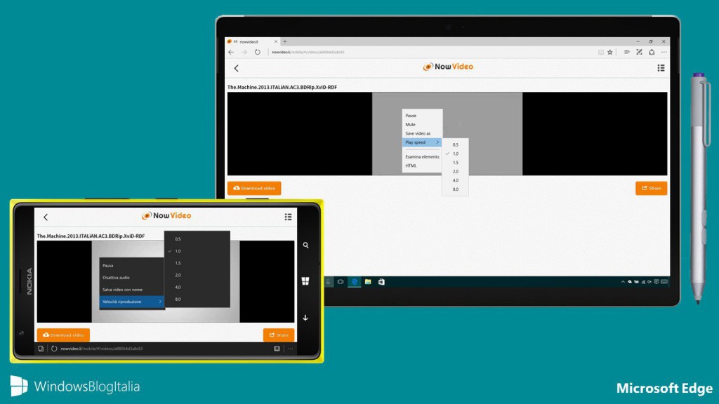Tap the search magnifier on the phone
Viewport: 719px width, 404px height.
(x=306, y=245)
